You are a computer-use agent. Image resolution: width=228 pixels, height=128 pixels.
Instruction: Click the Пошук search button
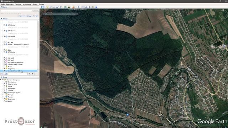point(36,11)
